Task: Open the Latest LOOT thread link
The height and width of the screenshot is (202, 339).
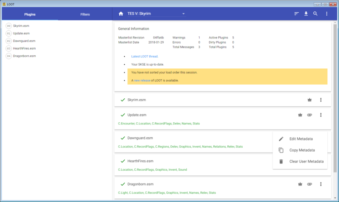Action: [x=145, y=56]
